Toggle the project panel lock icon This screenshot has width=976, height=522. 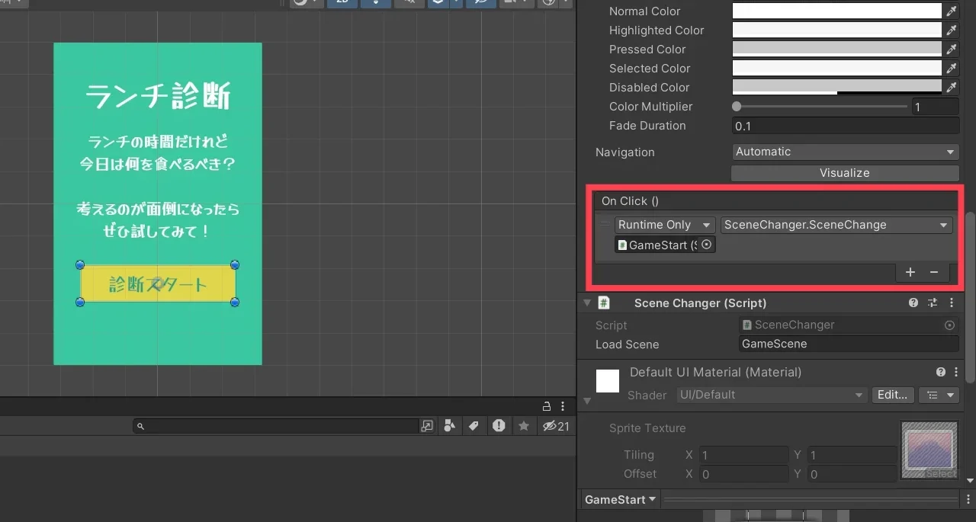point(546,406)
